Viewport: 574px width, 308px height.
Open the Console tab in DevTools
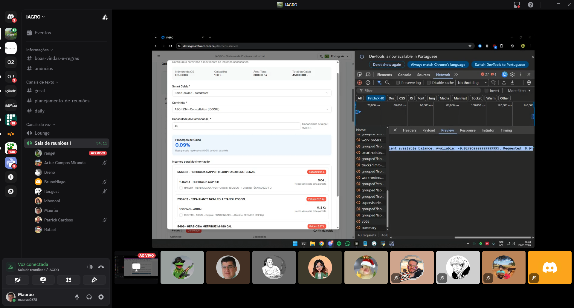coord(404,75)
